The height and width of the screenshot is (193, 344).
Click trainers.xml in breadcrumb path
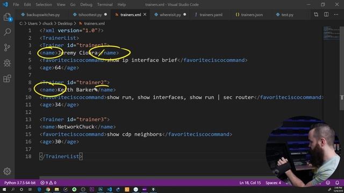coord(95,24)
